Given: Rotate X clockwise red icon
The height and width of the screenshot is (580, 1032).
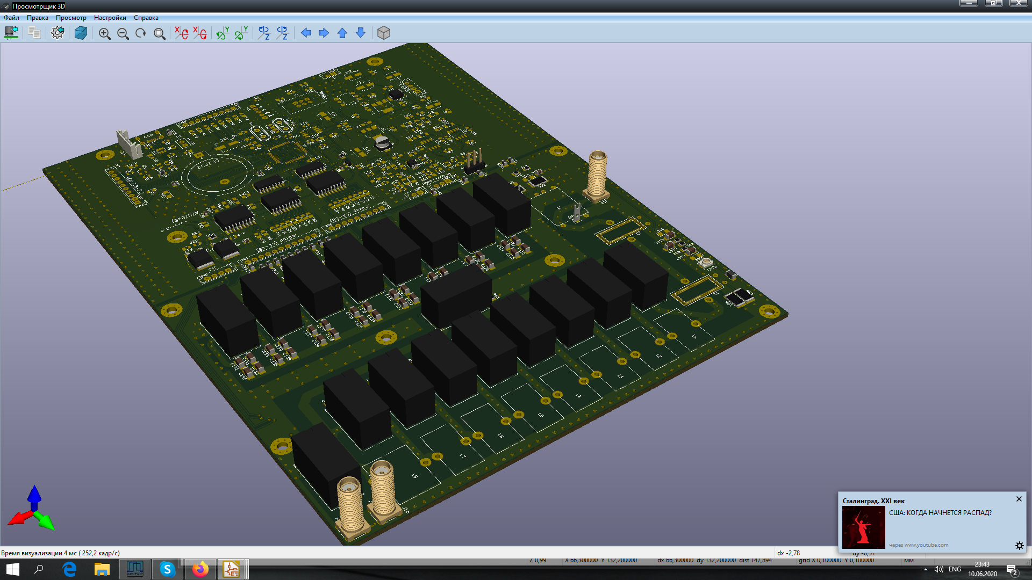Looking at the screenshot, I should [x=181, y=33].
